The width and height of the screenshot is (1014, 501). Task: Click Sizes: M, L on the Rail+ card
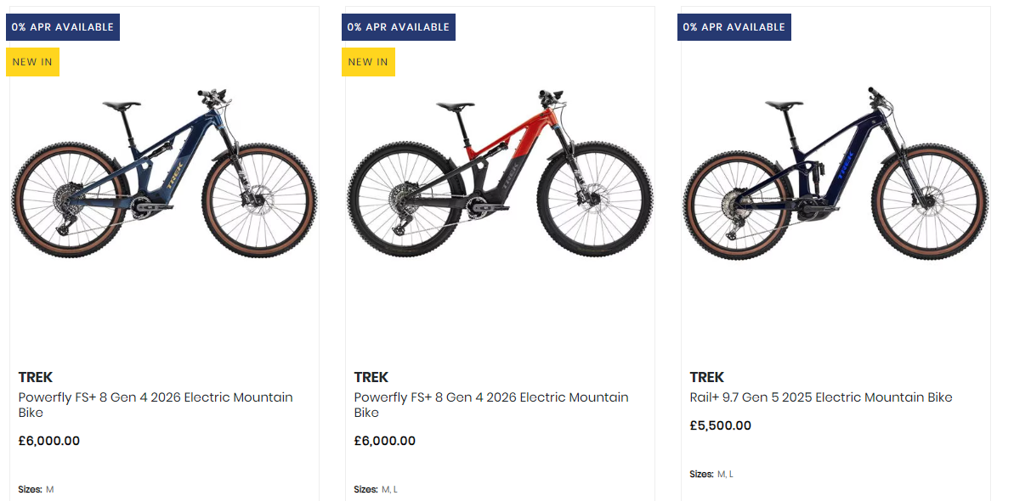tap(711, 474)
